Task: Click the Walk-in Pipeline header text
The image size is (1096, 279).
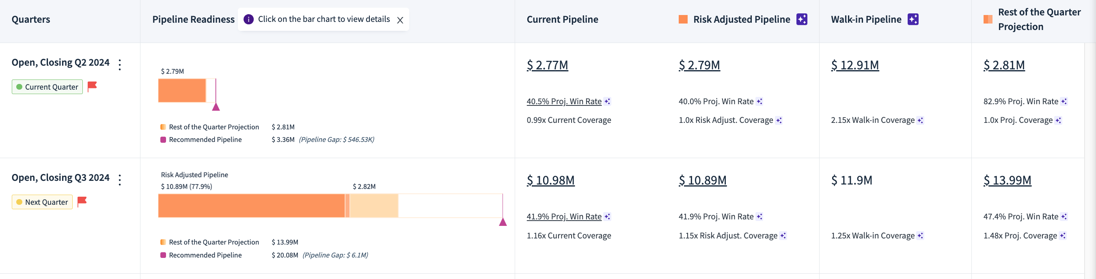Action: [866, 19]
